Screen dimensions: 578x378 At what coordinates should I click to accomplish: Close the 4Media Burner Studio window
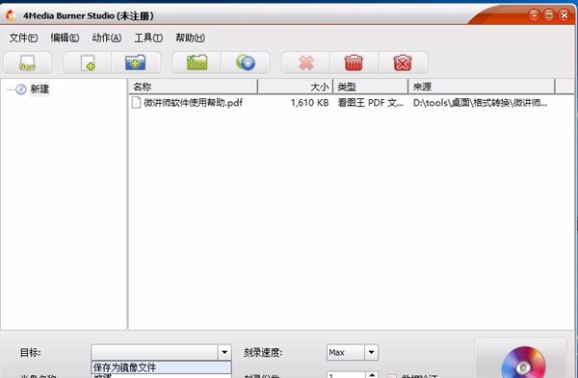click(565, 15)
